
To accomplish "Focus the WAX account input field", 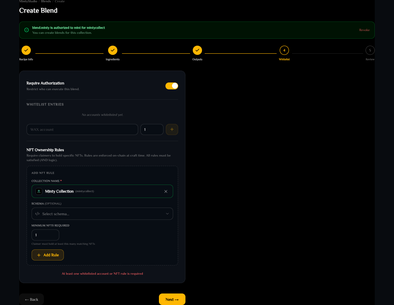I will pos(82,130).
